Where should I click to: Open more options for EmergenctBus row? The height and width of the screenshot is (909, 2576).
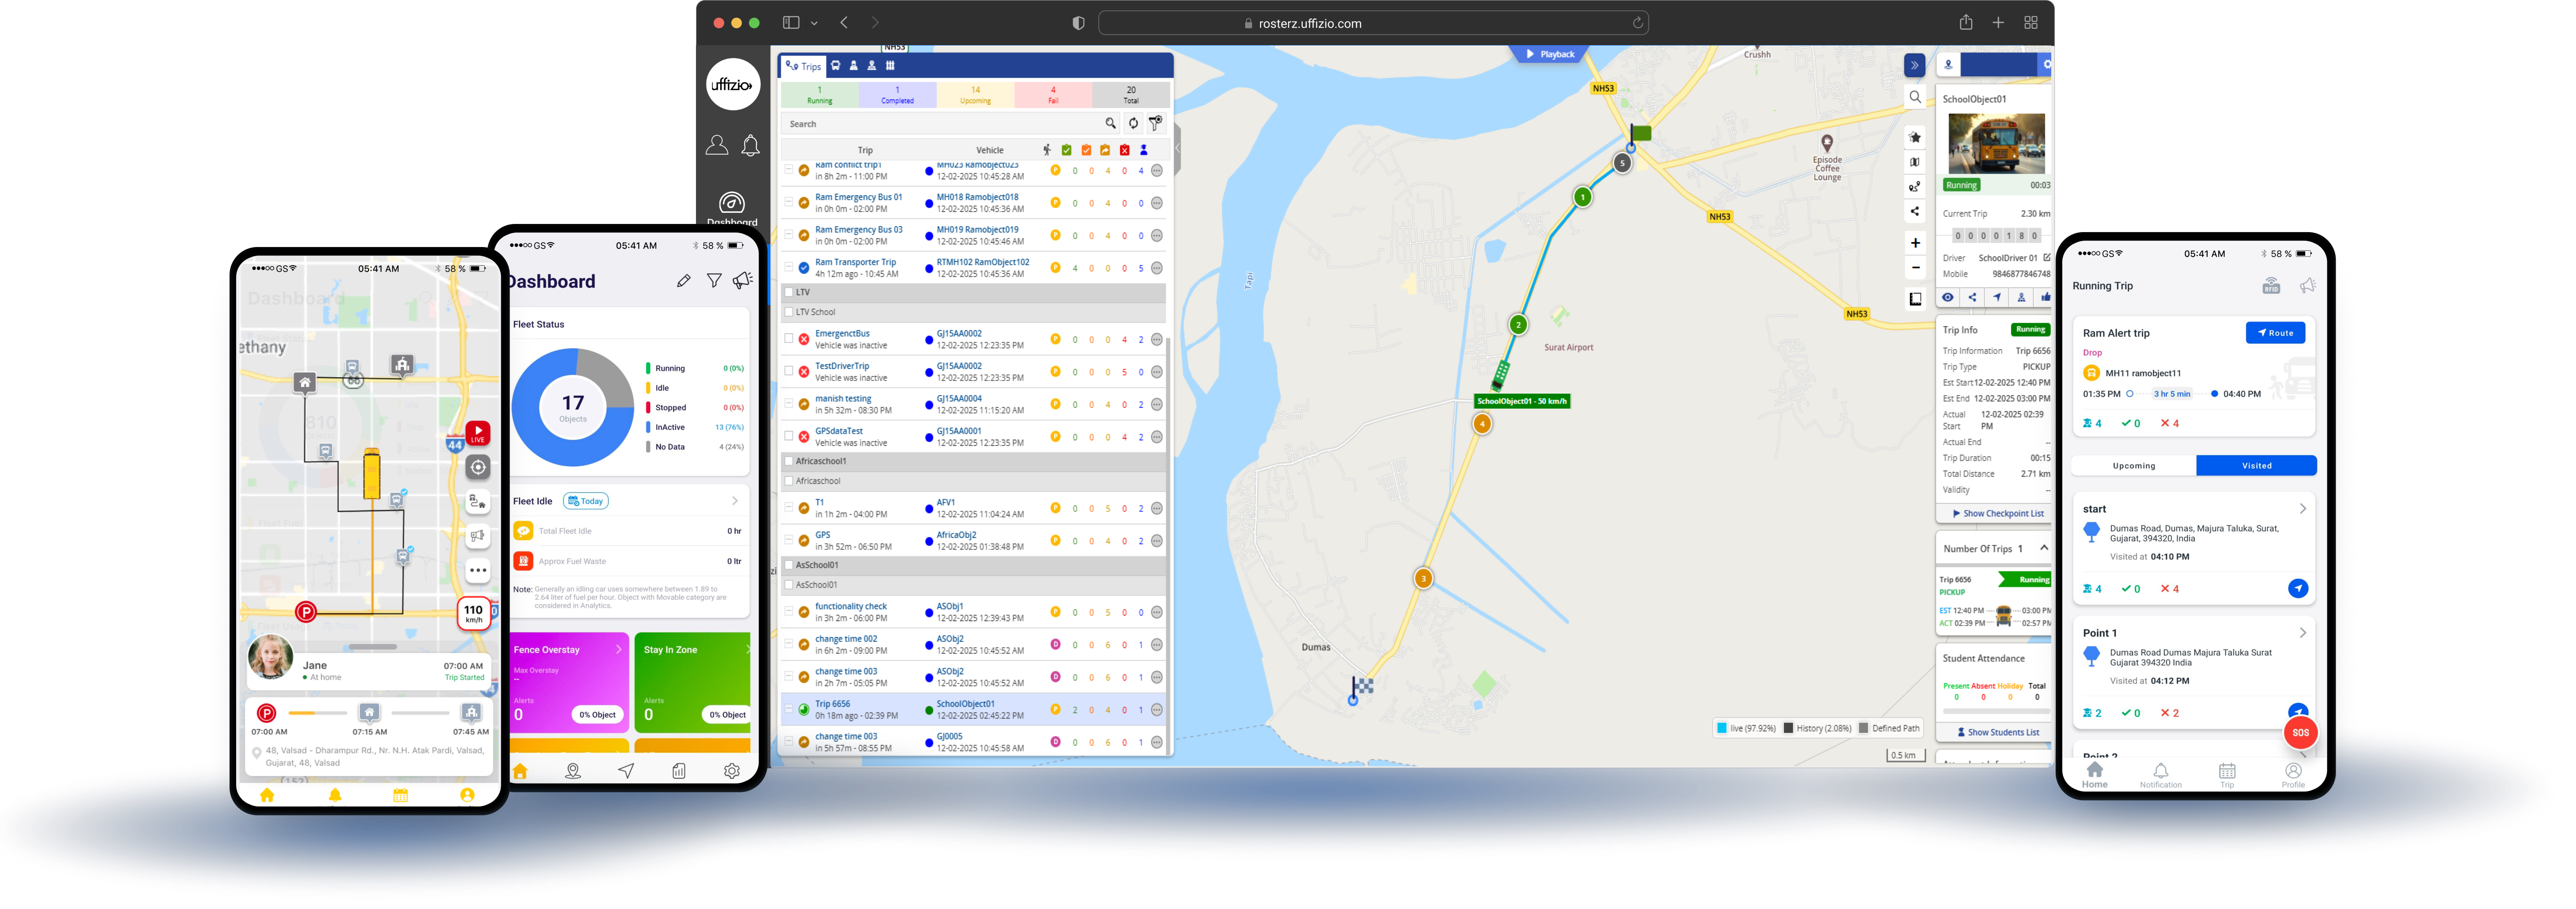pyautogui.click(x=1157, y=339)
